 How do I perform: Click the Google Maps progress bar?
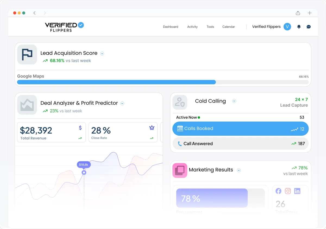pyautogui.click(x=163, y=82)
